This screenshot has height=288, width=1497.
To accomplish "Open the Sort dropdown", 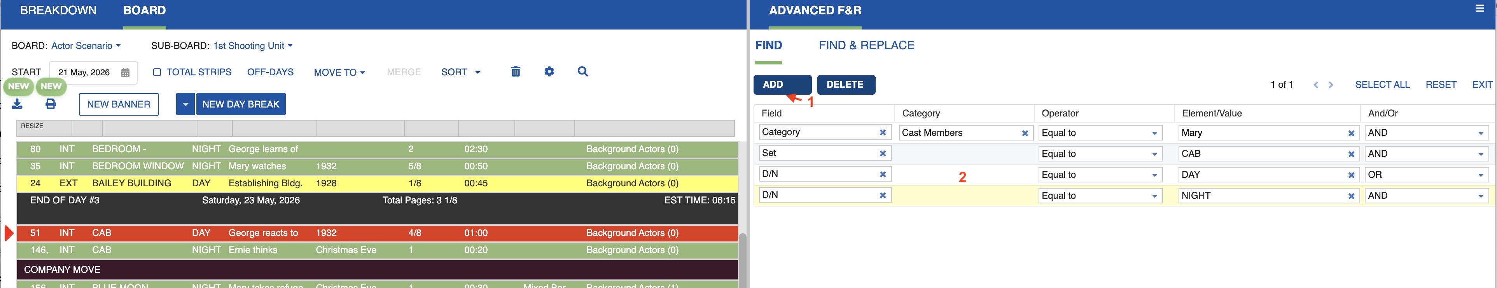I will (x=461, y=72).
